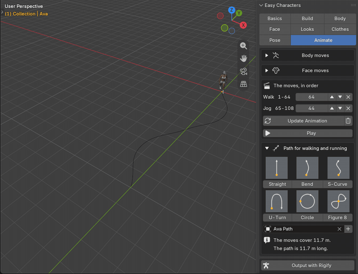This screenshot has height=274, width=358.
Task: Toggle the camera view icon
Action: pyautogui.click(x=243, y=71)
